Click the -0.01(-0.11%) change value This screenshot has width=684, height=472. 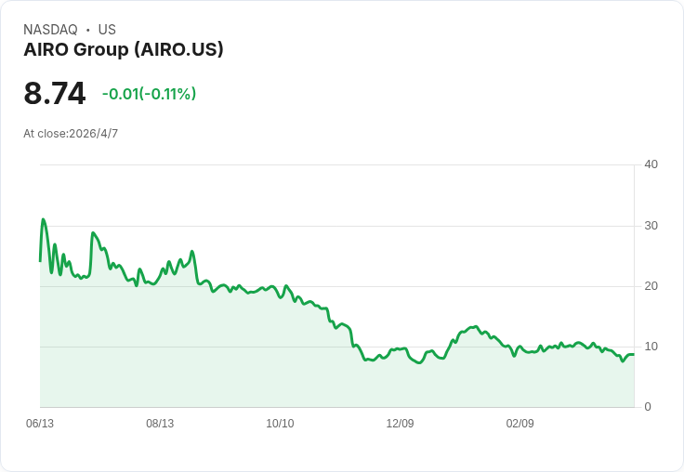150,94
